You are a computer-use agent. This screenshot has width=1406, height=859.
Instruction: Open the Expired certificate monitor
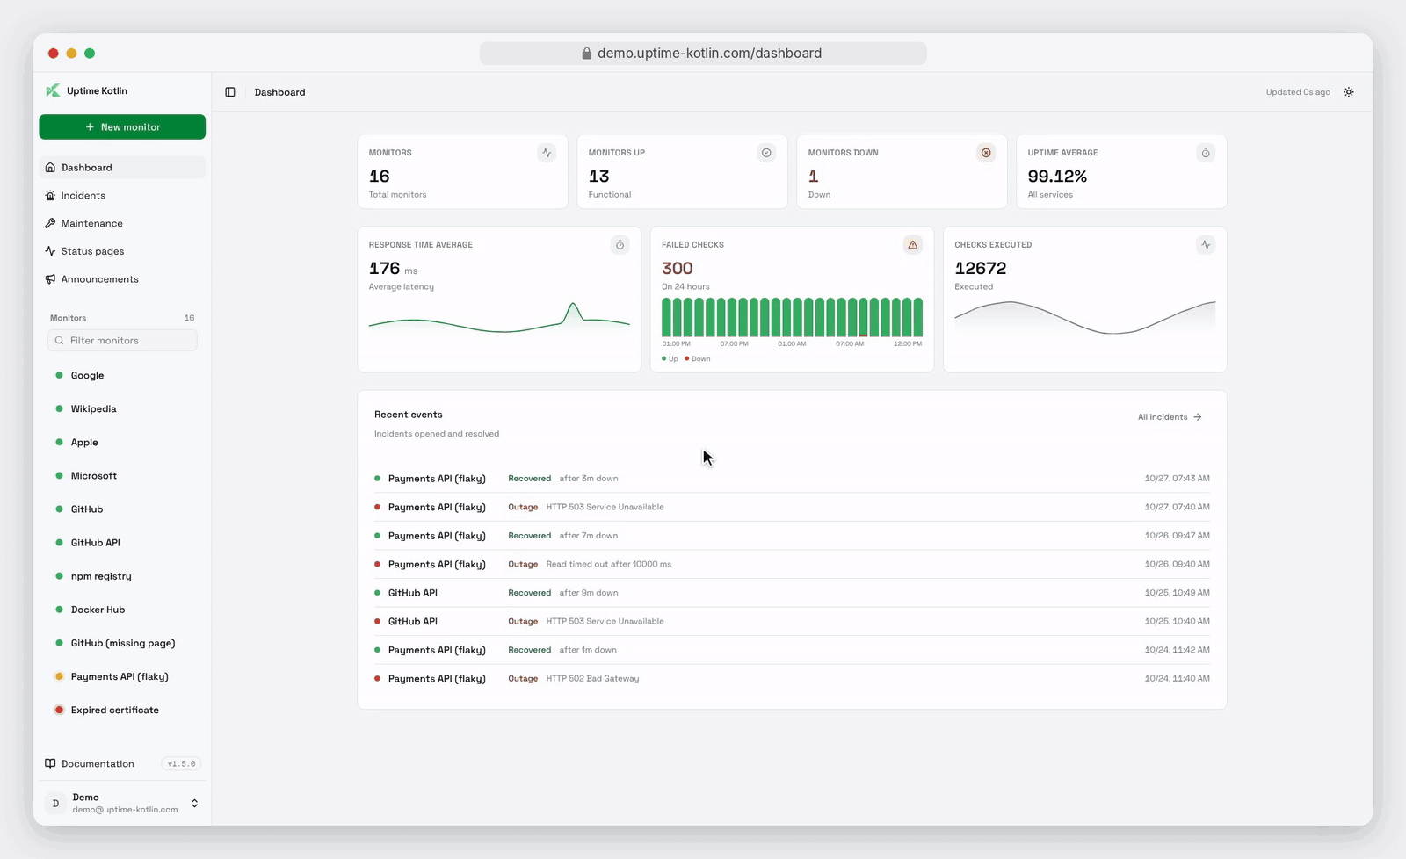point(122,710)
